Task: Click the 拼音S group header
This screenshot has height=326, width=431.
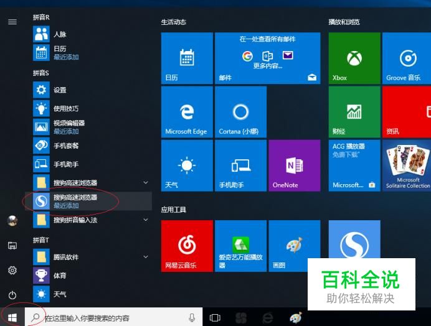Action: [x=41, y=73]
